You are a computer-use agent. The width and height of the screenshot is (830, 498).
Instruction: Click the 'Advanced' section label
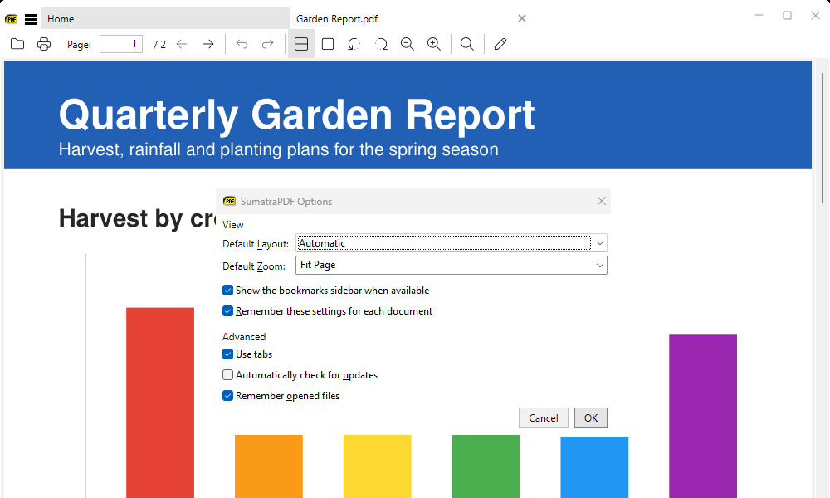click(x=244, y=337)
